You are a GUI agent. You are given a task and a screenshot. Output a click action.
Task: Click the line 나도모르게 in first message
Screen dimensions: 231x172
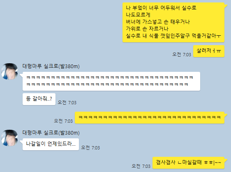138,14
